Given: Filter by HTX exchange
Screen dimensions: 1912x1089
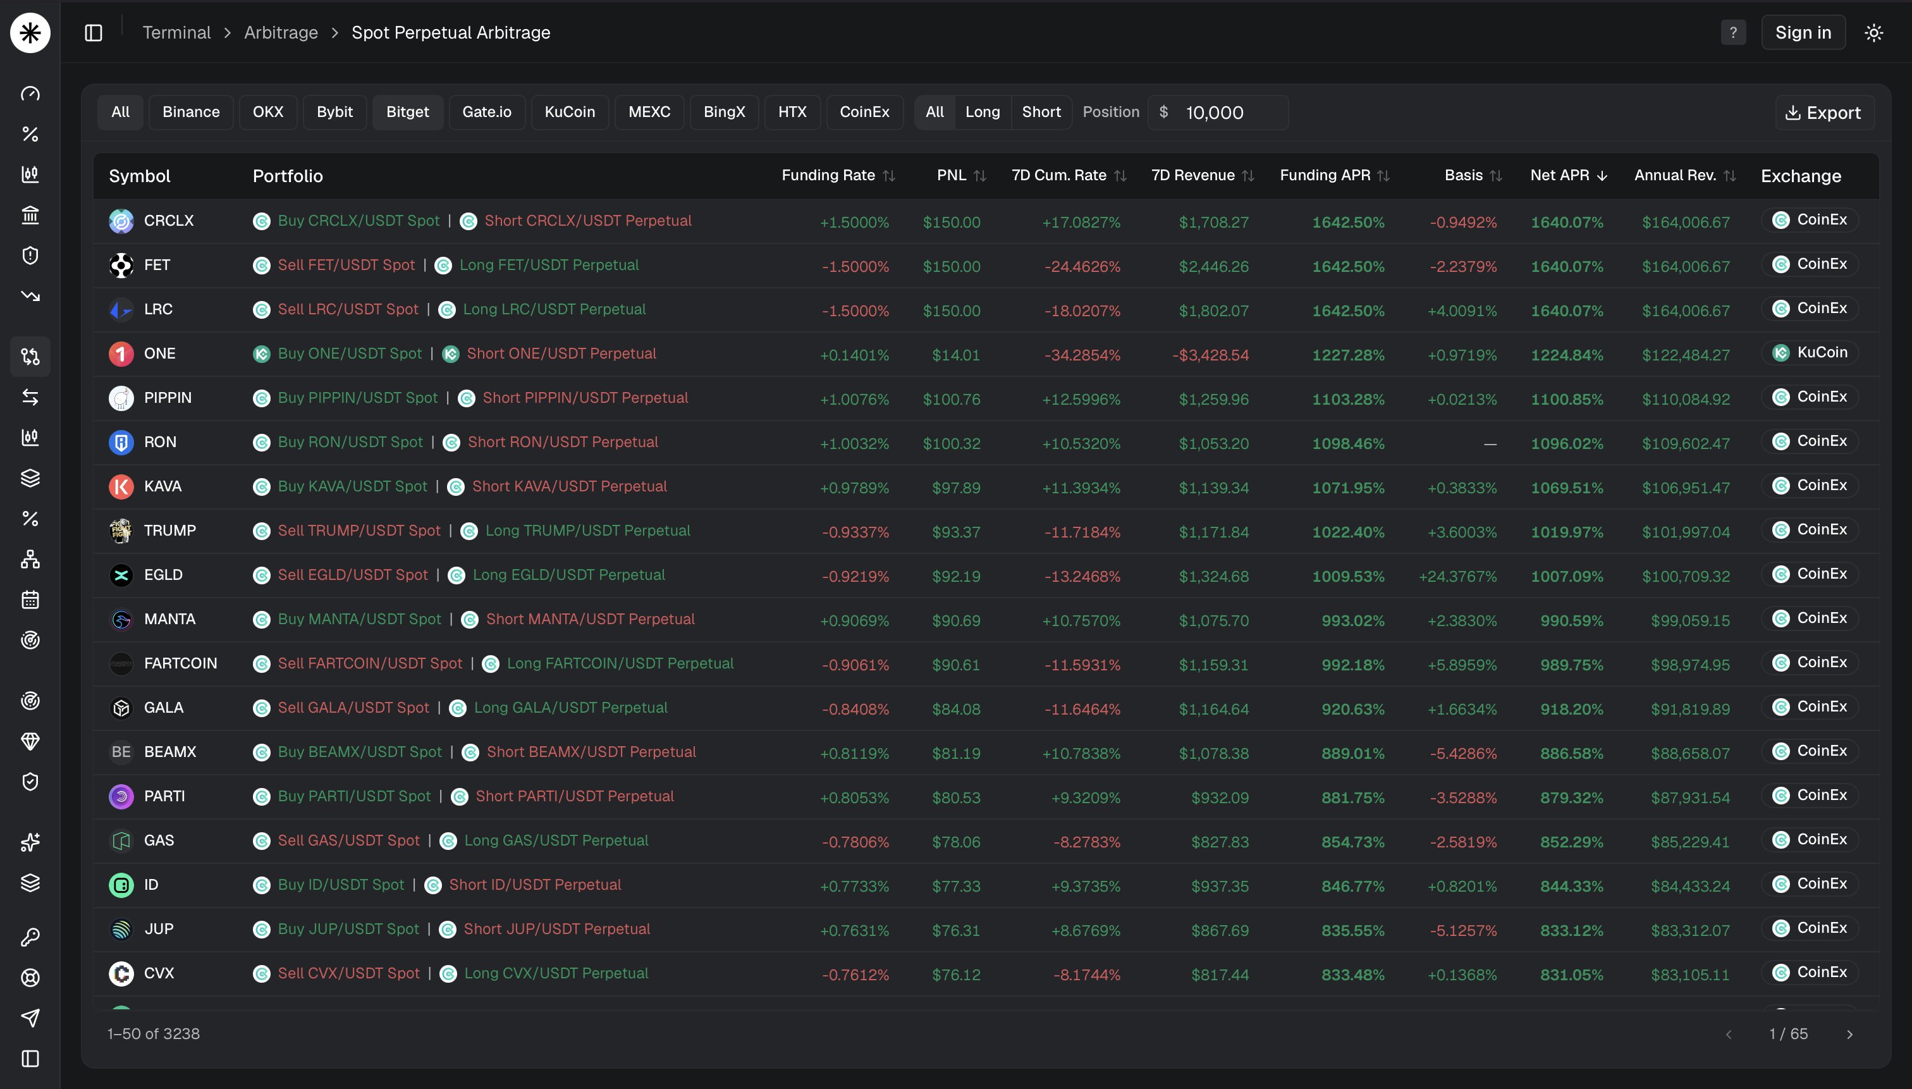Looking at the screenshot, I should (792, 112).
